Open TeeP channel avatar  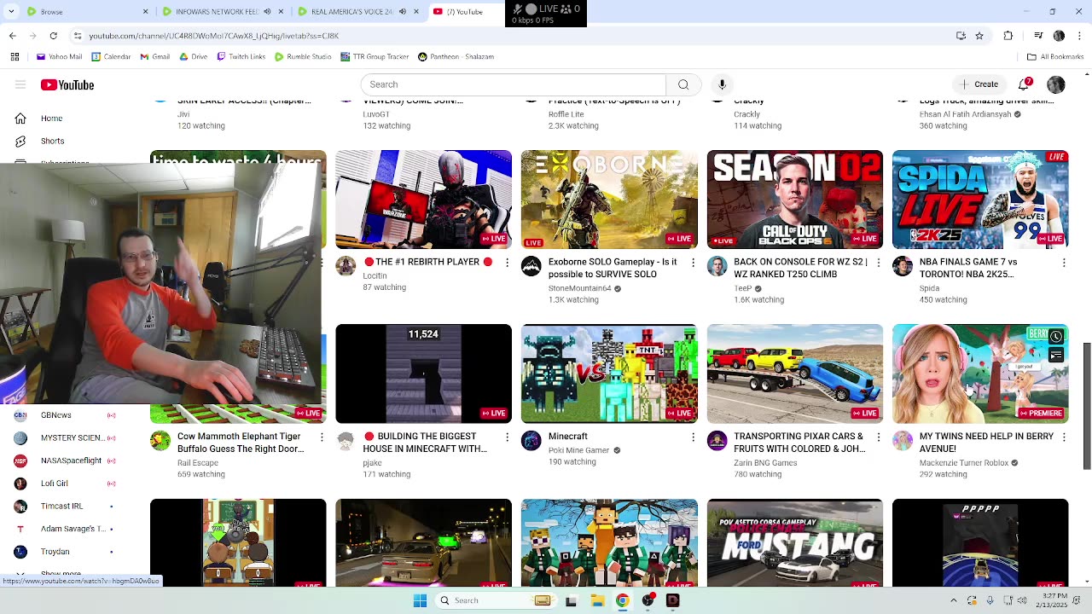tap(717, 266)
